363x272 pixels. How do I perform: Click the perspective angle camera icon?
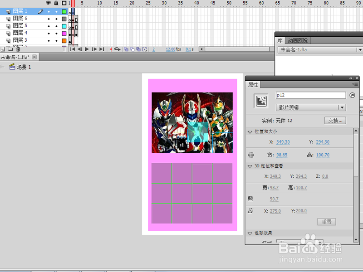point(250,199)
